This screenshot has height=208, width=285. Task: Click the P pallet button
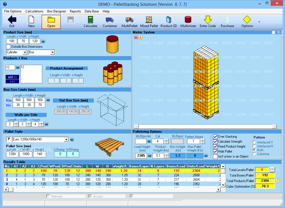(x=9, y=139)
